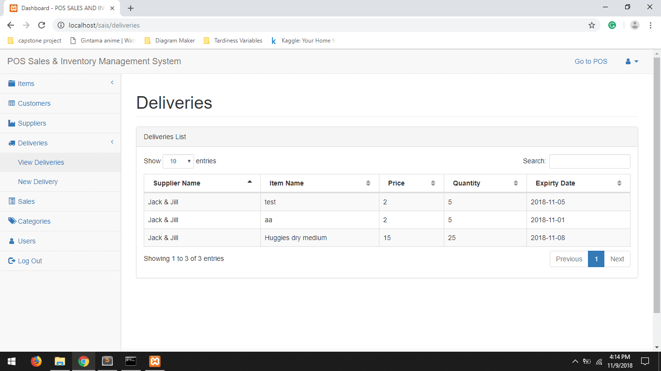Click inside the Search field
Viewport: 661px width, 371px height.
tap(589, 161)
